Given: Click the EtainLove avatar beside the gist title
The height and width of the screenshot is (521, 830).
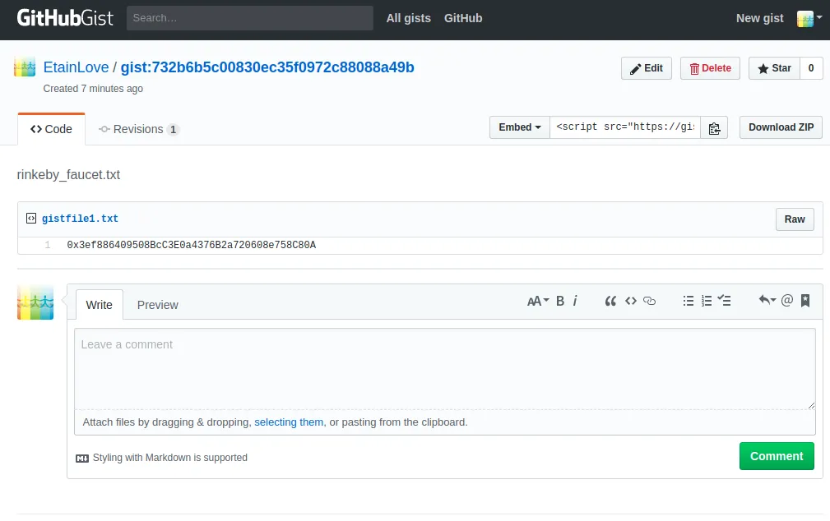Looking at the screenshot, I should pos(25,67).
